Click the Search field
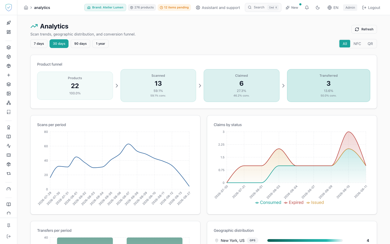390x244 pixels. pyautogui.click(x=263, y=8)
